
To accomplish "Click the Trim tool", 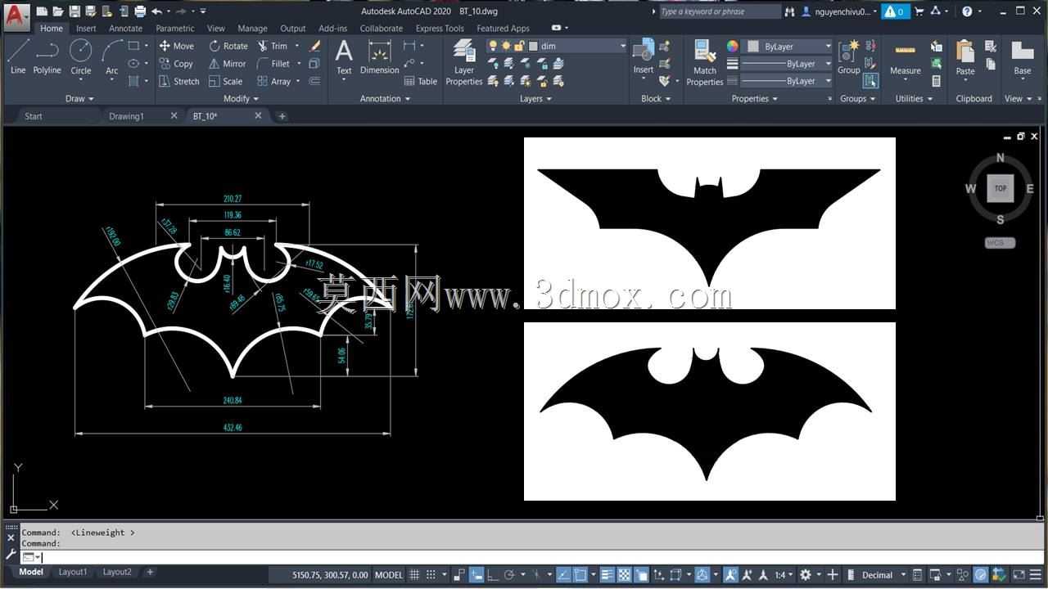I will pos(273,46).
